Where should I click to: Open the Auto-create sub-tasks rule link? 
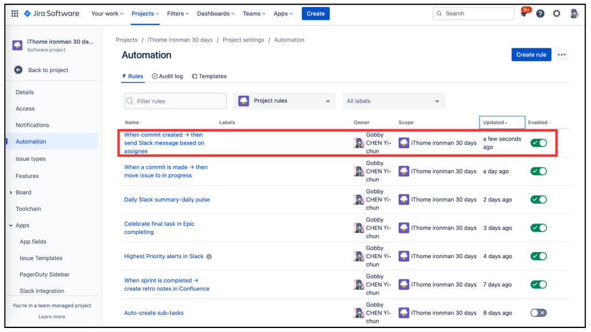(154, 313)
